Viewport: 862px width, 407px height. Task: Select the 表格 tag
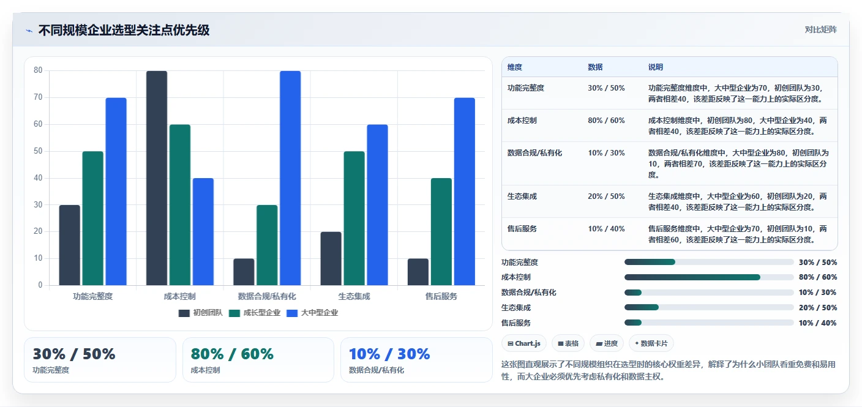(x=568, y=343)
